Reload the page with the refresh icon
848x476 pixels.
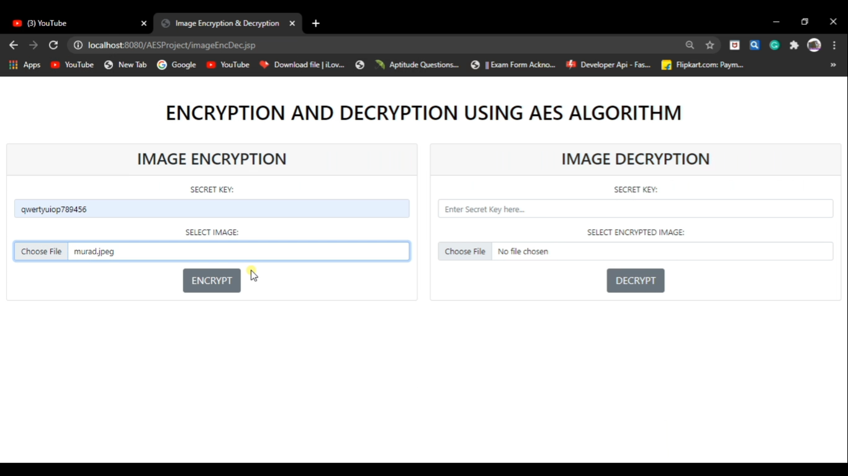click(x=53, y=45)
